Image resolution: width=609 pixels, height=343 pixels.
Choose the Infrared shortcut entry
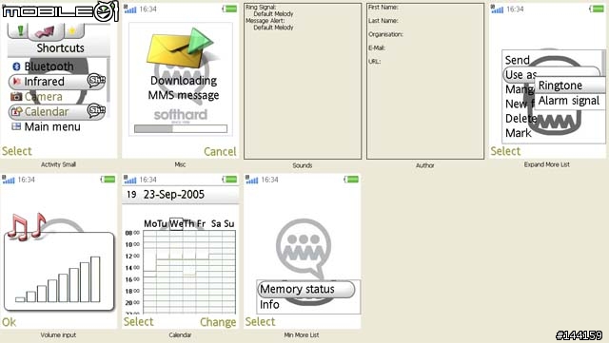56,82
